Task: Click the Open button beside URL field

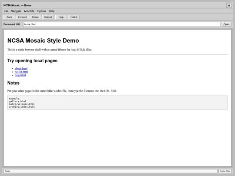Action: [x=226, y=24]
